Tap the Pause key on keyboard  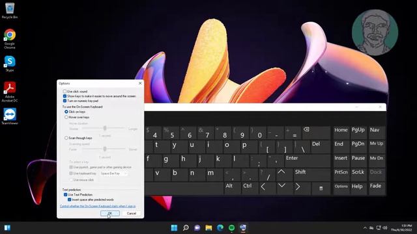[358, 161]
